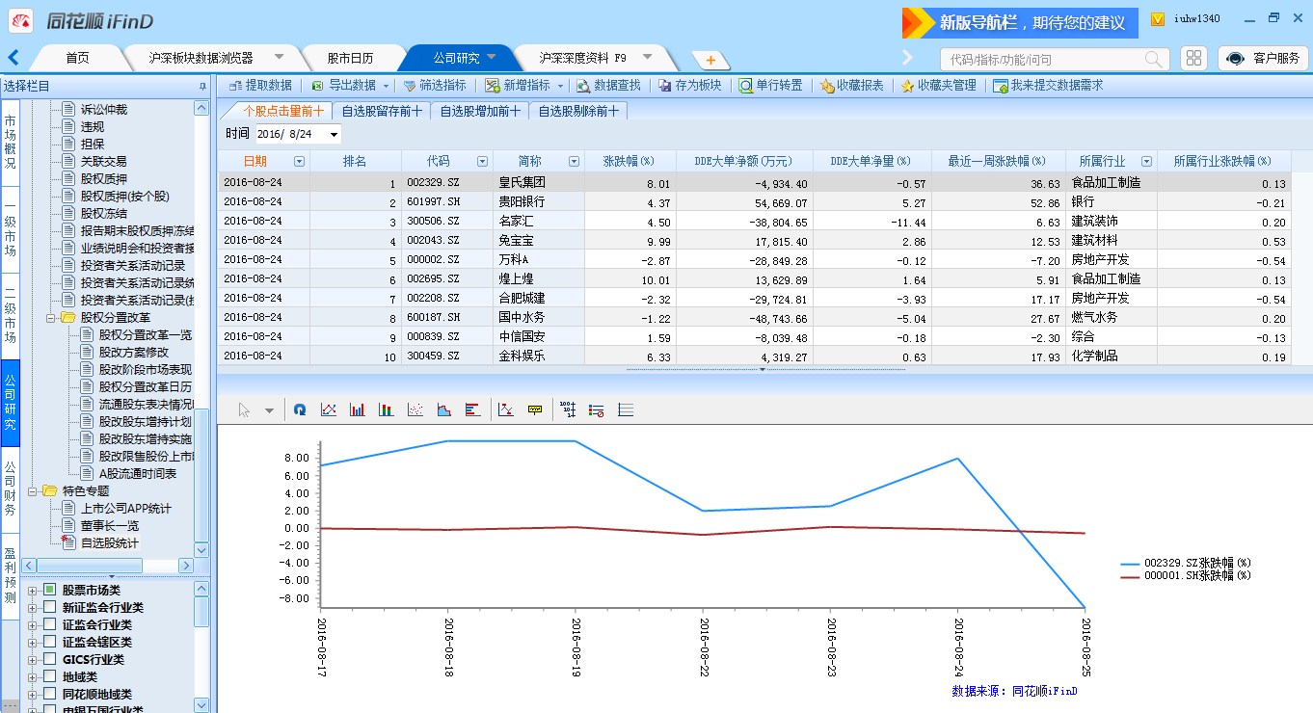
Task: Add a new tab with plus button
Action: click(710, 60)
